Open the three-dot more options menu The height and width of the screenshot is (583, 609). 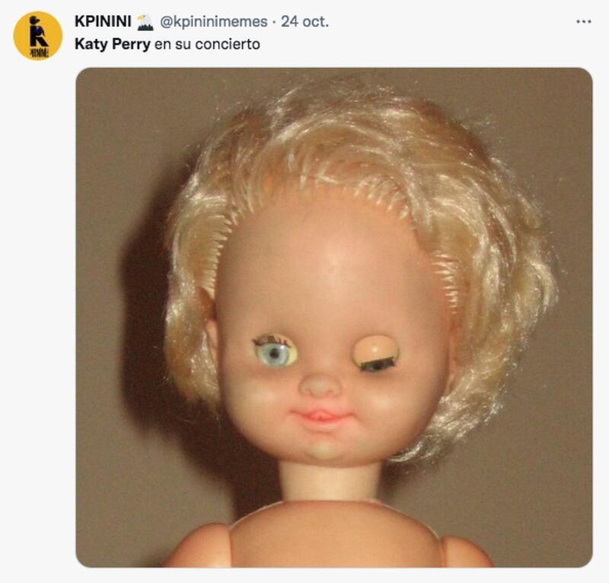(583, 22)
